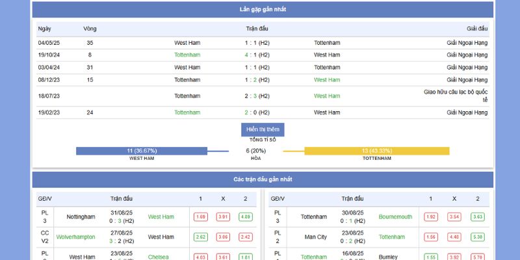The image size is (520, 260).
Task: Open the Bournemouth team link
Action: [396, 217]
